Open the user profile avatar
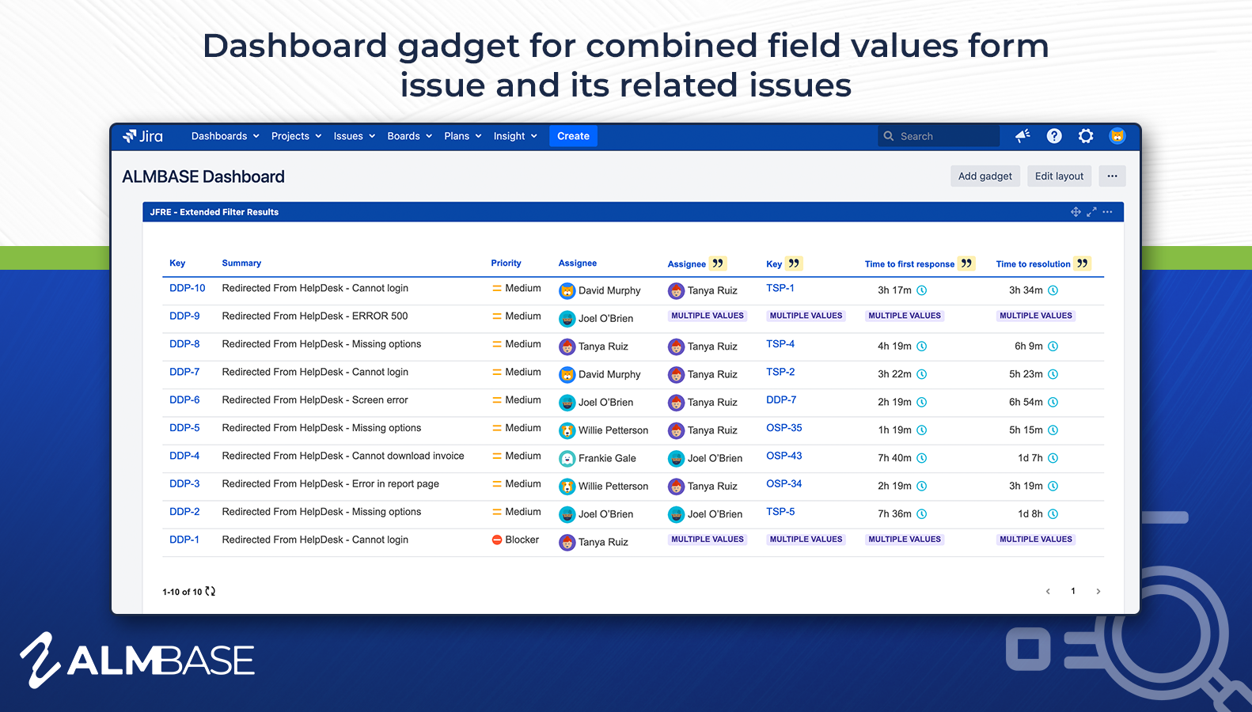This screenshot has height=712, width=1252. 1117,136
